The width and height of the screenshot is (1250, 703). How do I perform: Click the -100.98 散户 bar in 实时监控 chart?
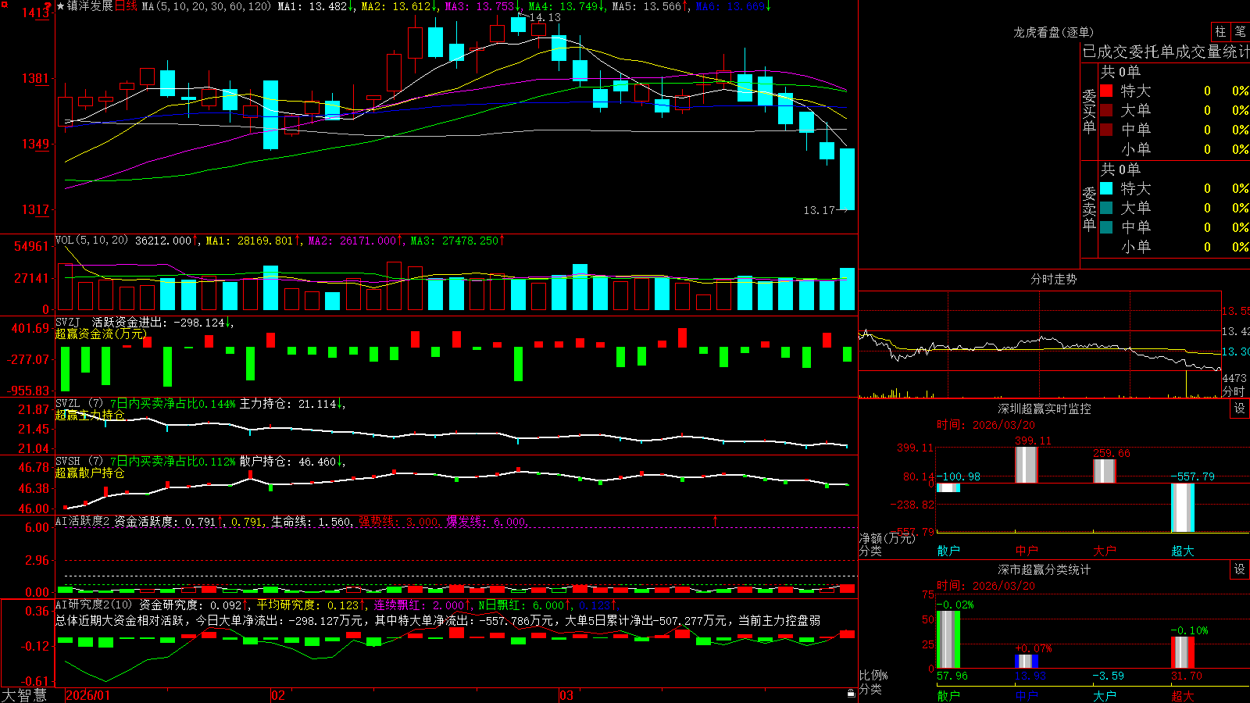(948, 487)
